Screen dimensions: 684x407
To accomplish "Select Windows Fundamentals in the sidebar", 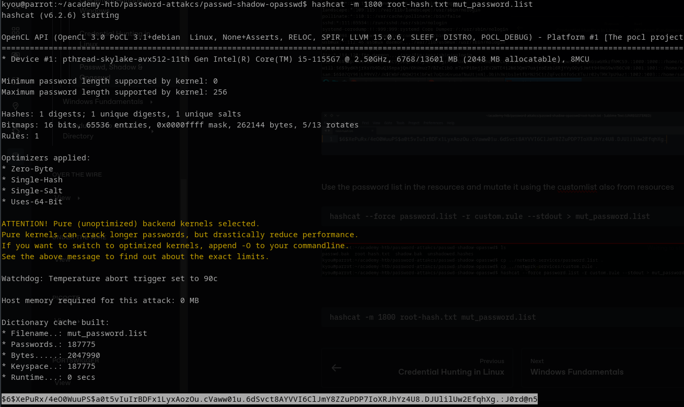I will pyautogui.click(x=103, y=102).
